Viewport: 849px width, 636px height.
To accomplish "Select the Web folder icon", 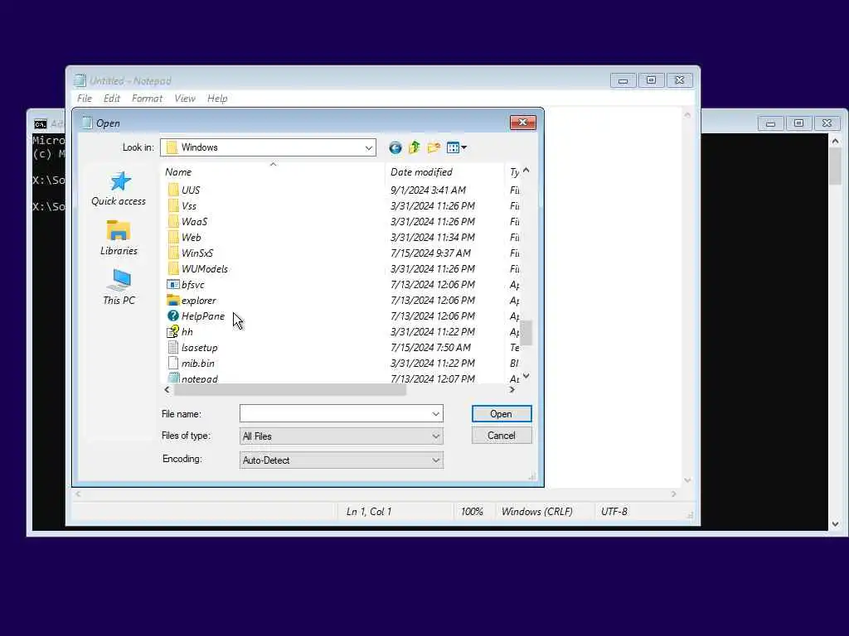I will point(172,237).
